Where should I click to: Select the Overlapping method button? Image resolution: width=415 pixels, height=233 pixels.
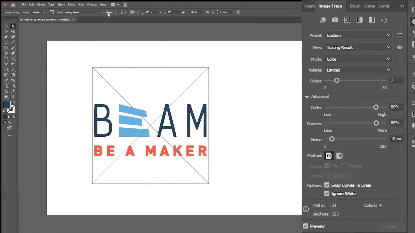coord(340,156)
